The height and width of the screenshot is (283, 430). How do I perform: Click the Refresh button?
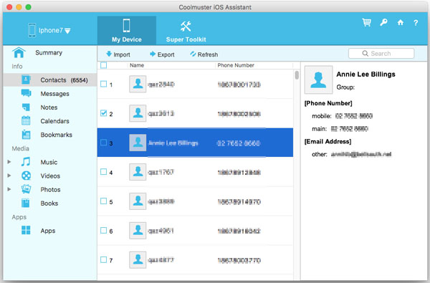(204, 54)
